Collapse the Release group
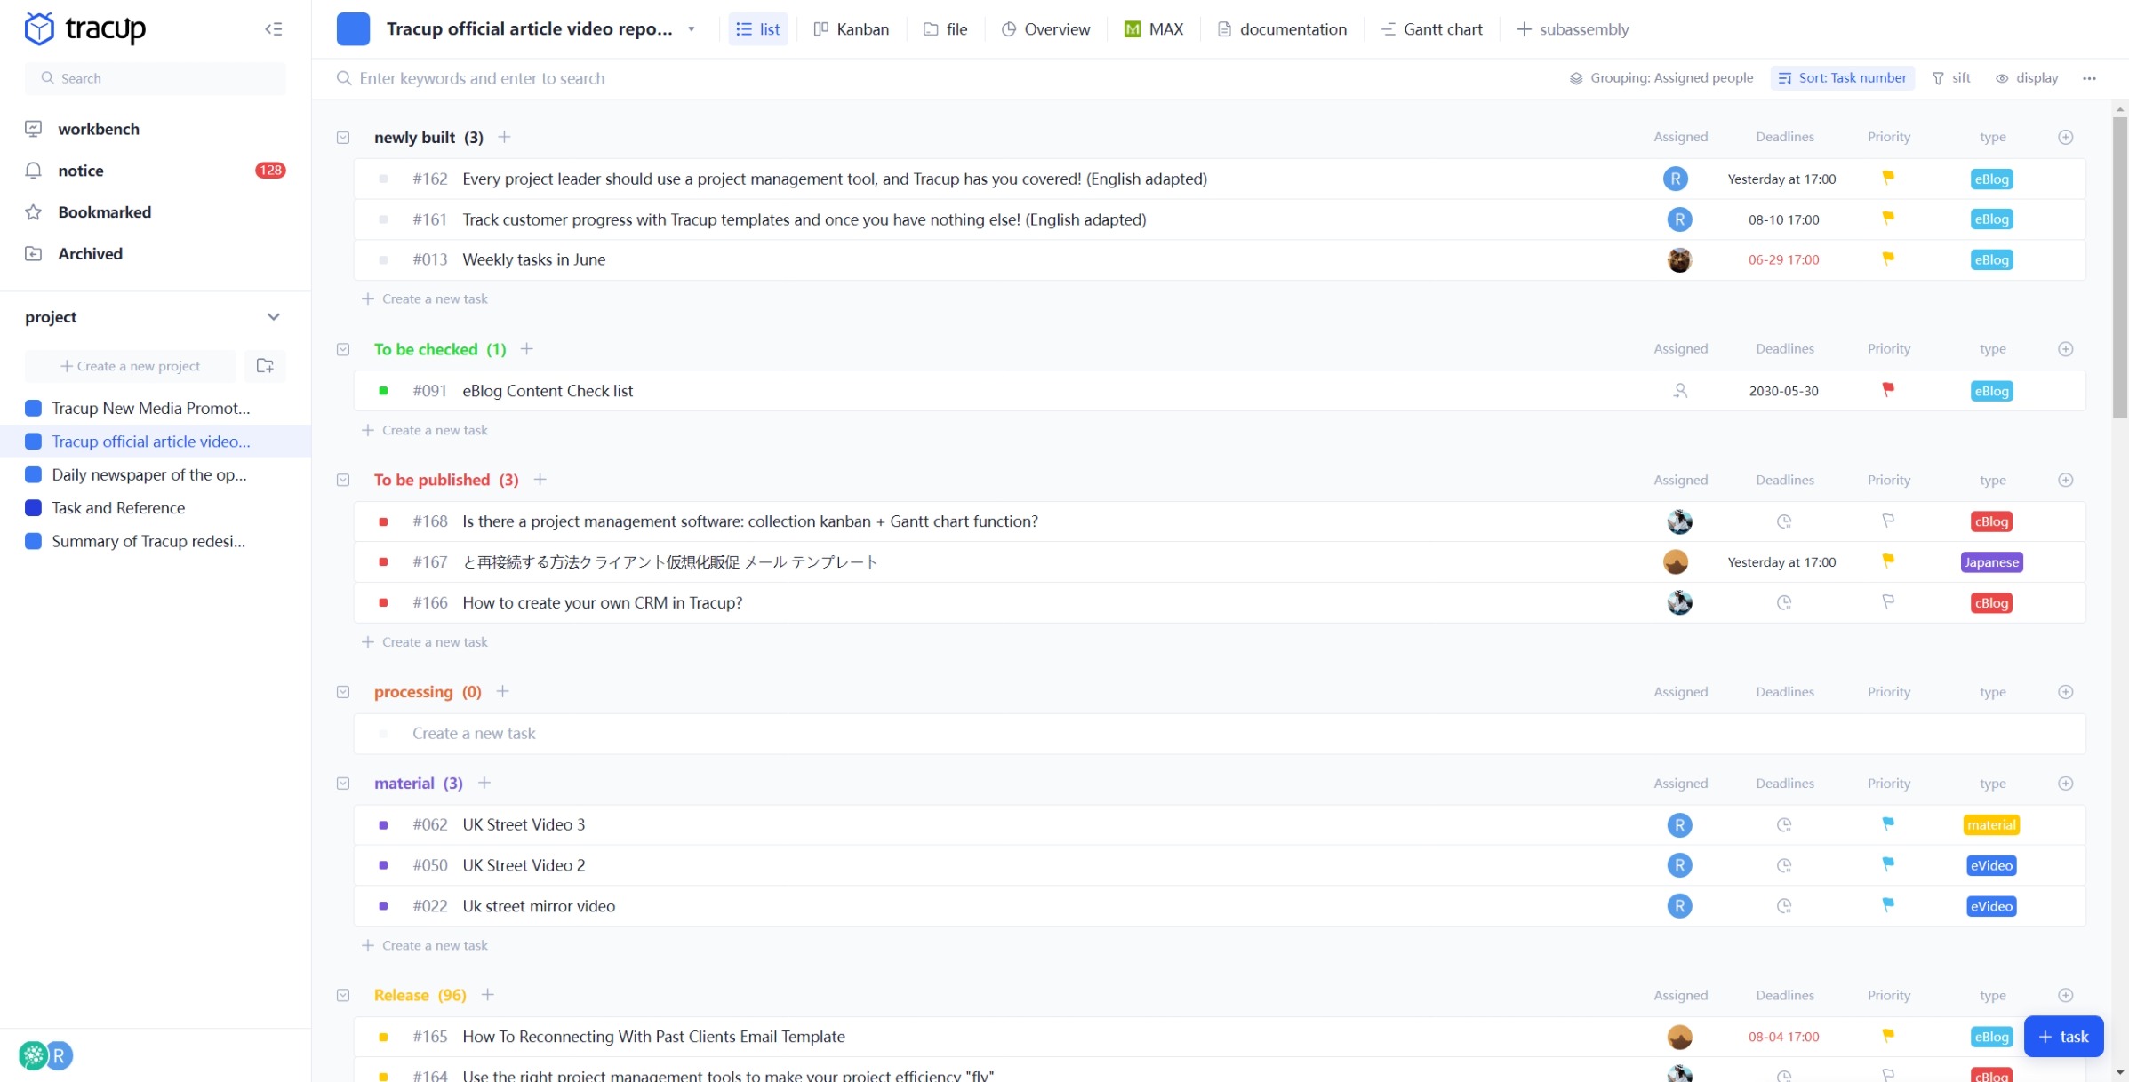 tap(343, 996)
